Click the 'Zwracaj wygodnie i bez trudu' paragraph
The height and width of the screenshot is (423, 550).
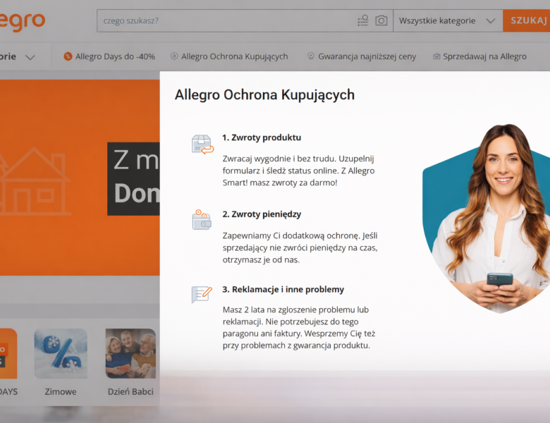tap(298, 171)
